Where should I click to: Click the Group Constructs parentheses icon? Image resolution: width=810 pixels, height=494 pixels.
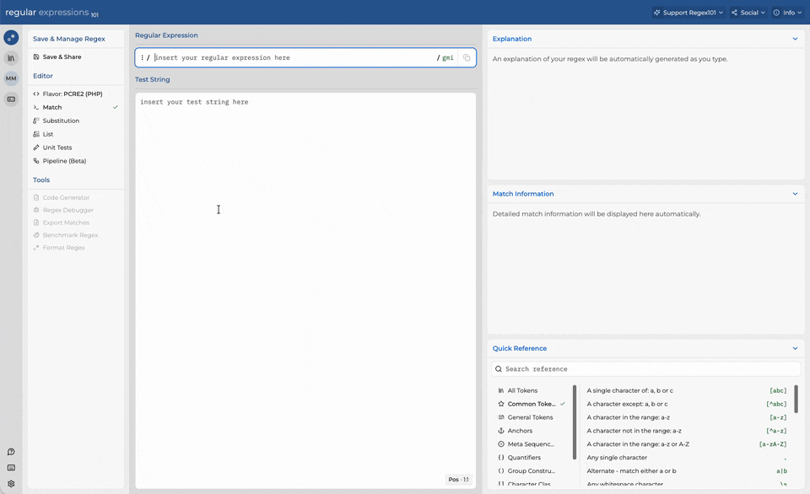click(x=501, y=470)
